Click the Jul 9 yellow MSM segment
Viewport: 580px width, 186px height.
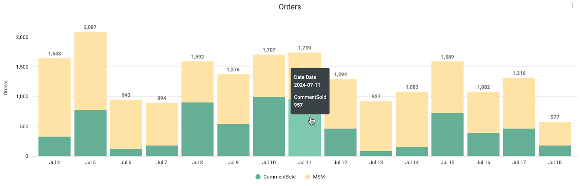(233, 99)
